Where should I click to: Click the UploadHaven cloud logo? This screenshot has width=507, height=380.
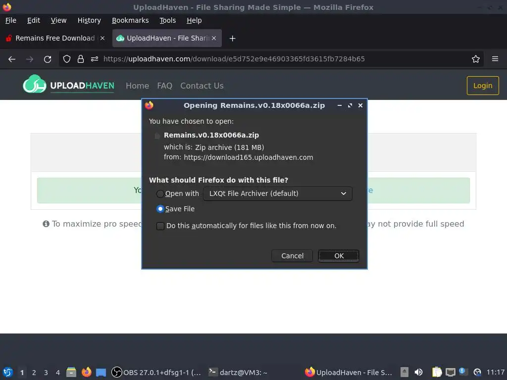click(34, 84)
